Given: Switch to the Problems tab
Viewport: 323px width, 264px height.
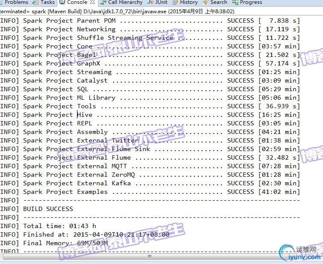Looking at the screenshot, I should [x=14, y=2].
